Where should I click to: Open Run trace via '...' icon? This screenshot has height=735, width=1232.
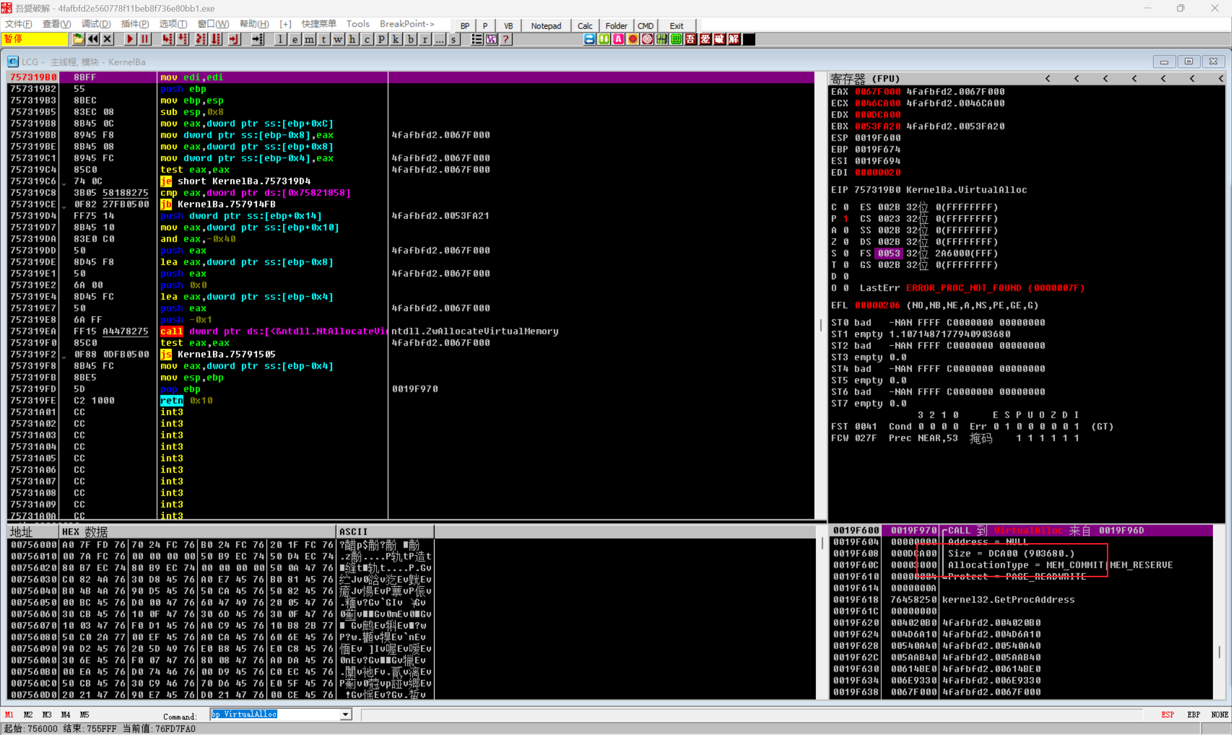pyautogui.click(x=439, y=39)
